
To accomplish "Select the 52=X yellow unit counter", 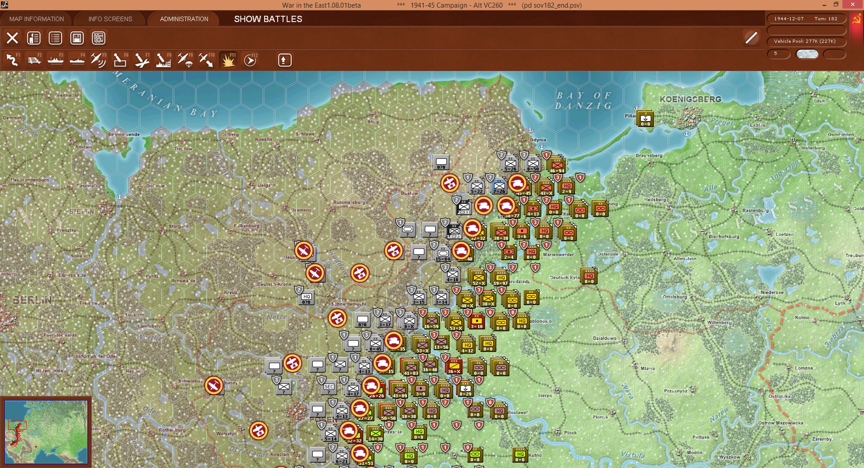I will pos(478,278).
